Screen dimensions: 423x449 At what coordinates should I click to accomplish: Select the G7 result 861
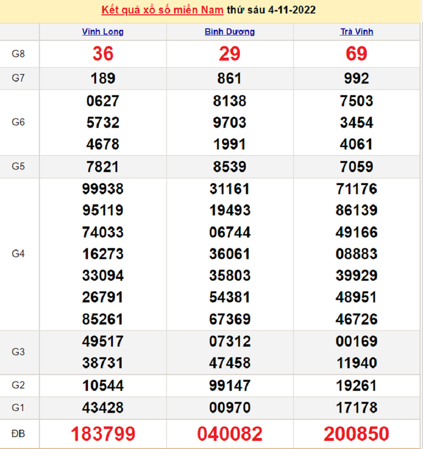point(230,78)
